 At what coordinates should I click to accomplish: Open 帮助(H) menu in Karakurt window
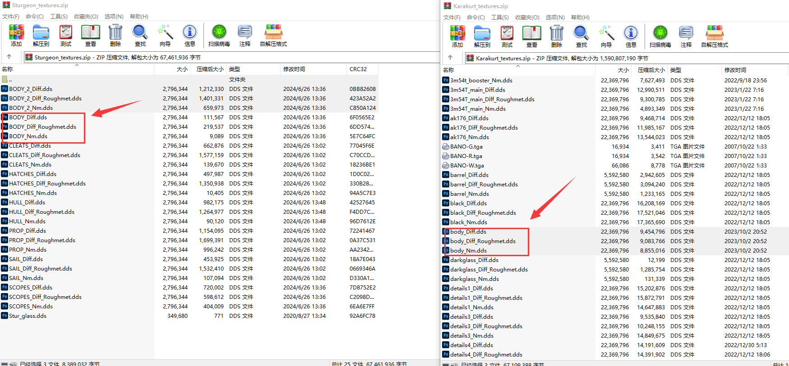(580, 18)
